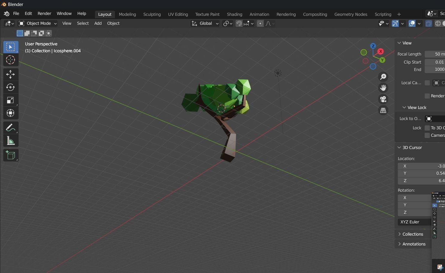Open the Edit menu
This screenshot has width=445, height=273.
coord(28,14)
